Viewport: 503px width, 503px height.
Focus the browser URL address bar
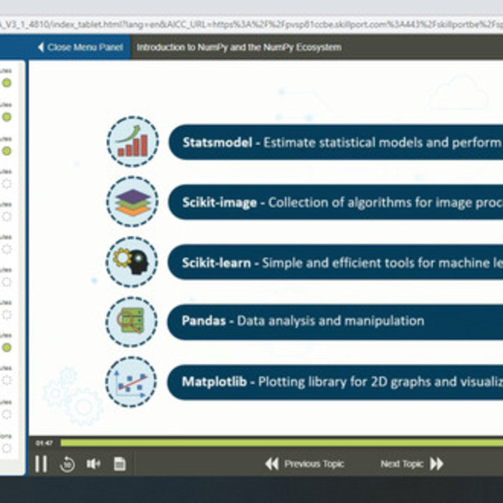click(x=251, y=25)
